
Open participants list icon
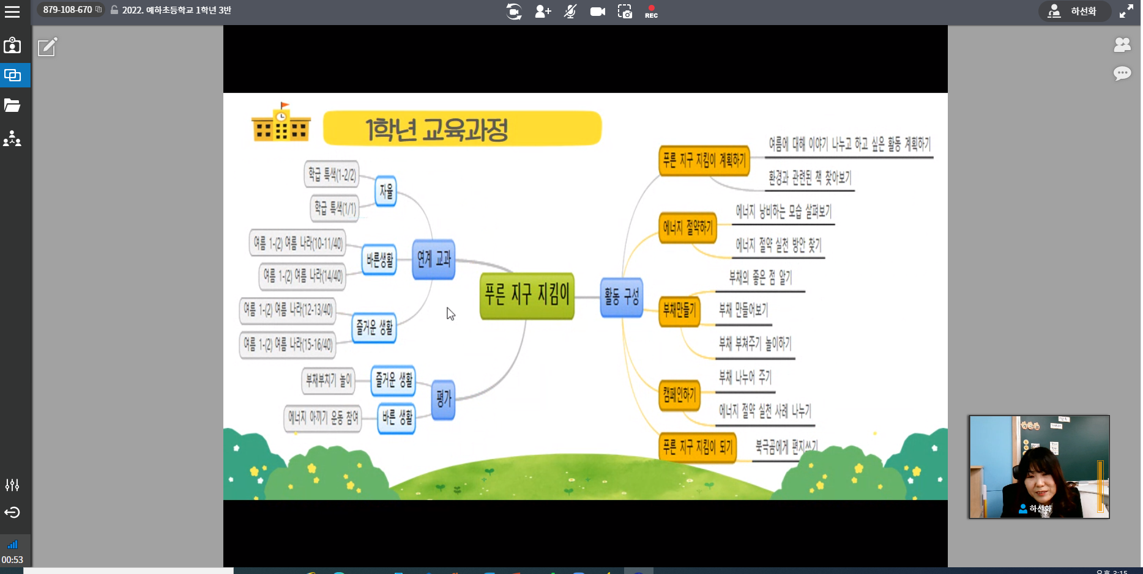tap(1122, 45)
